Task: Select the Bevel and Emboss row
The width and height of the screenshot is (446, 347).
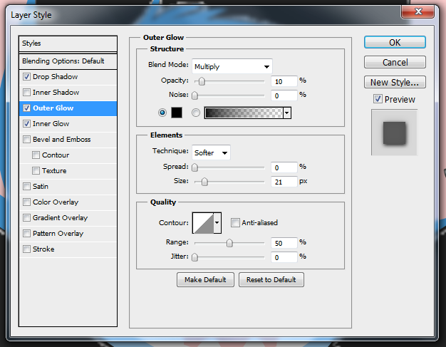Action: click(68, 140)
